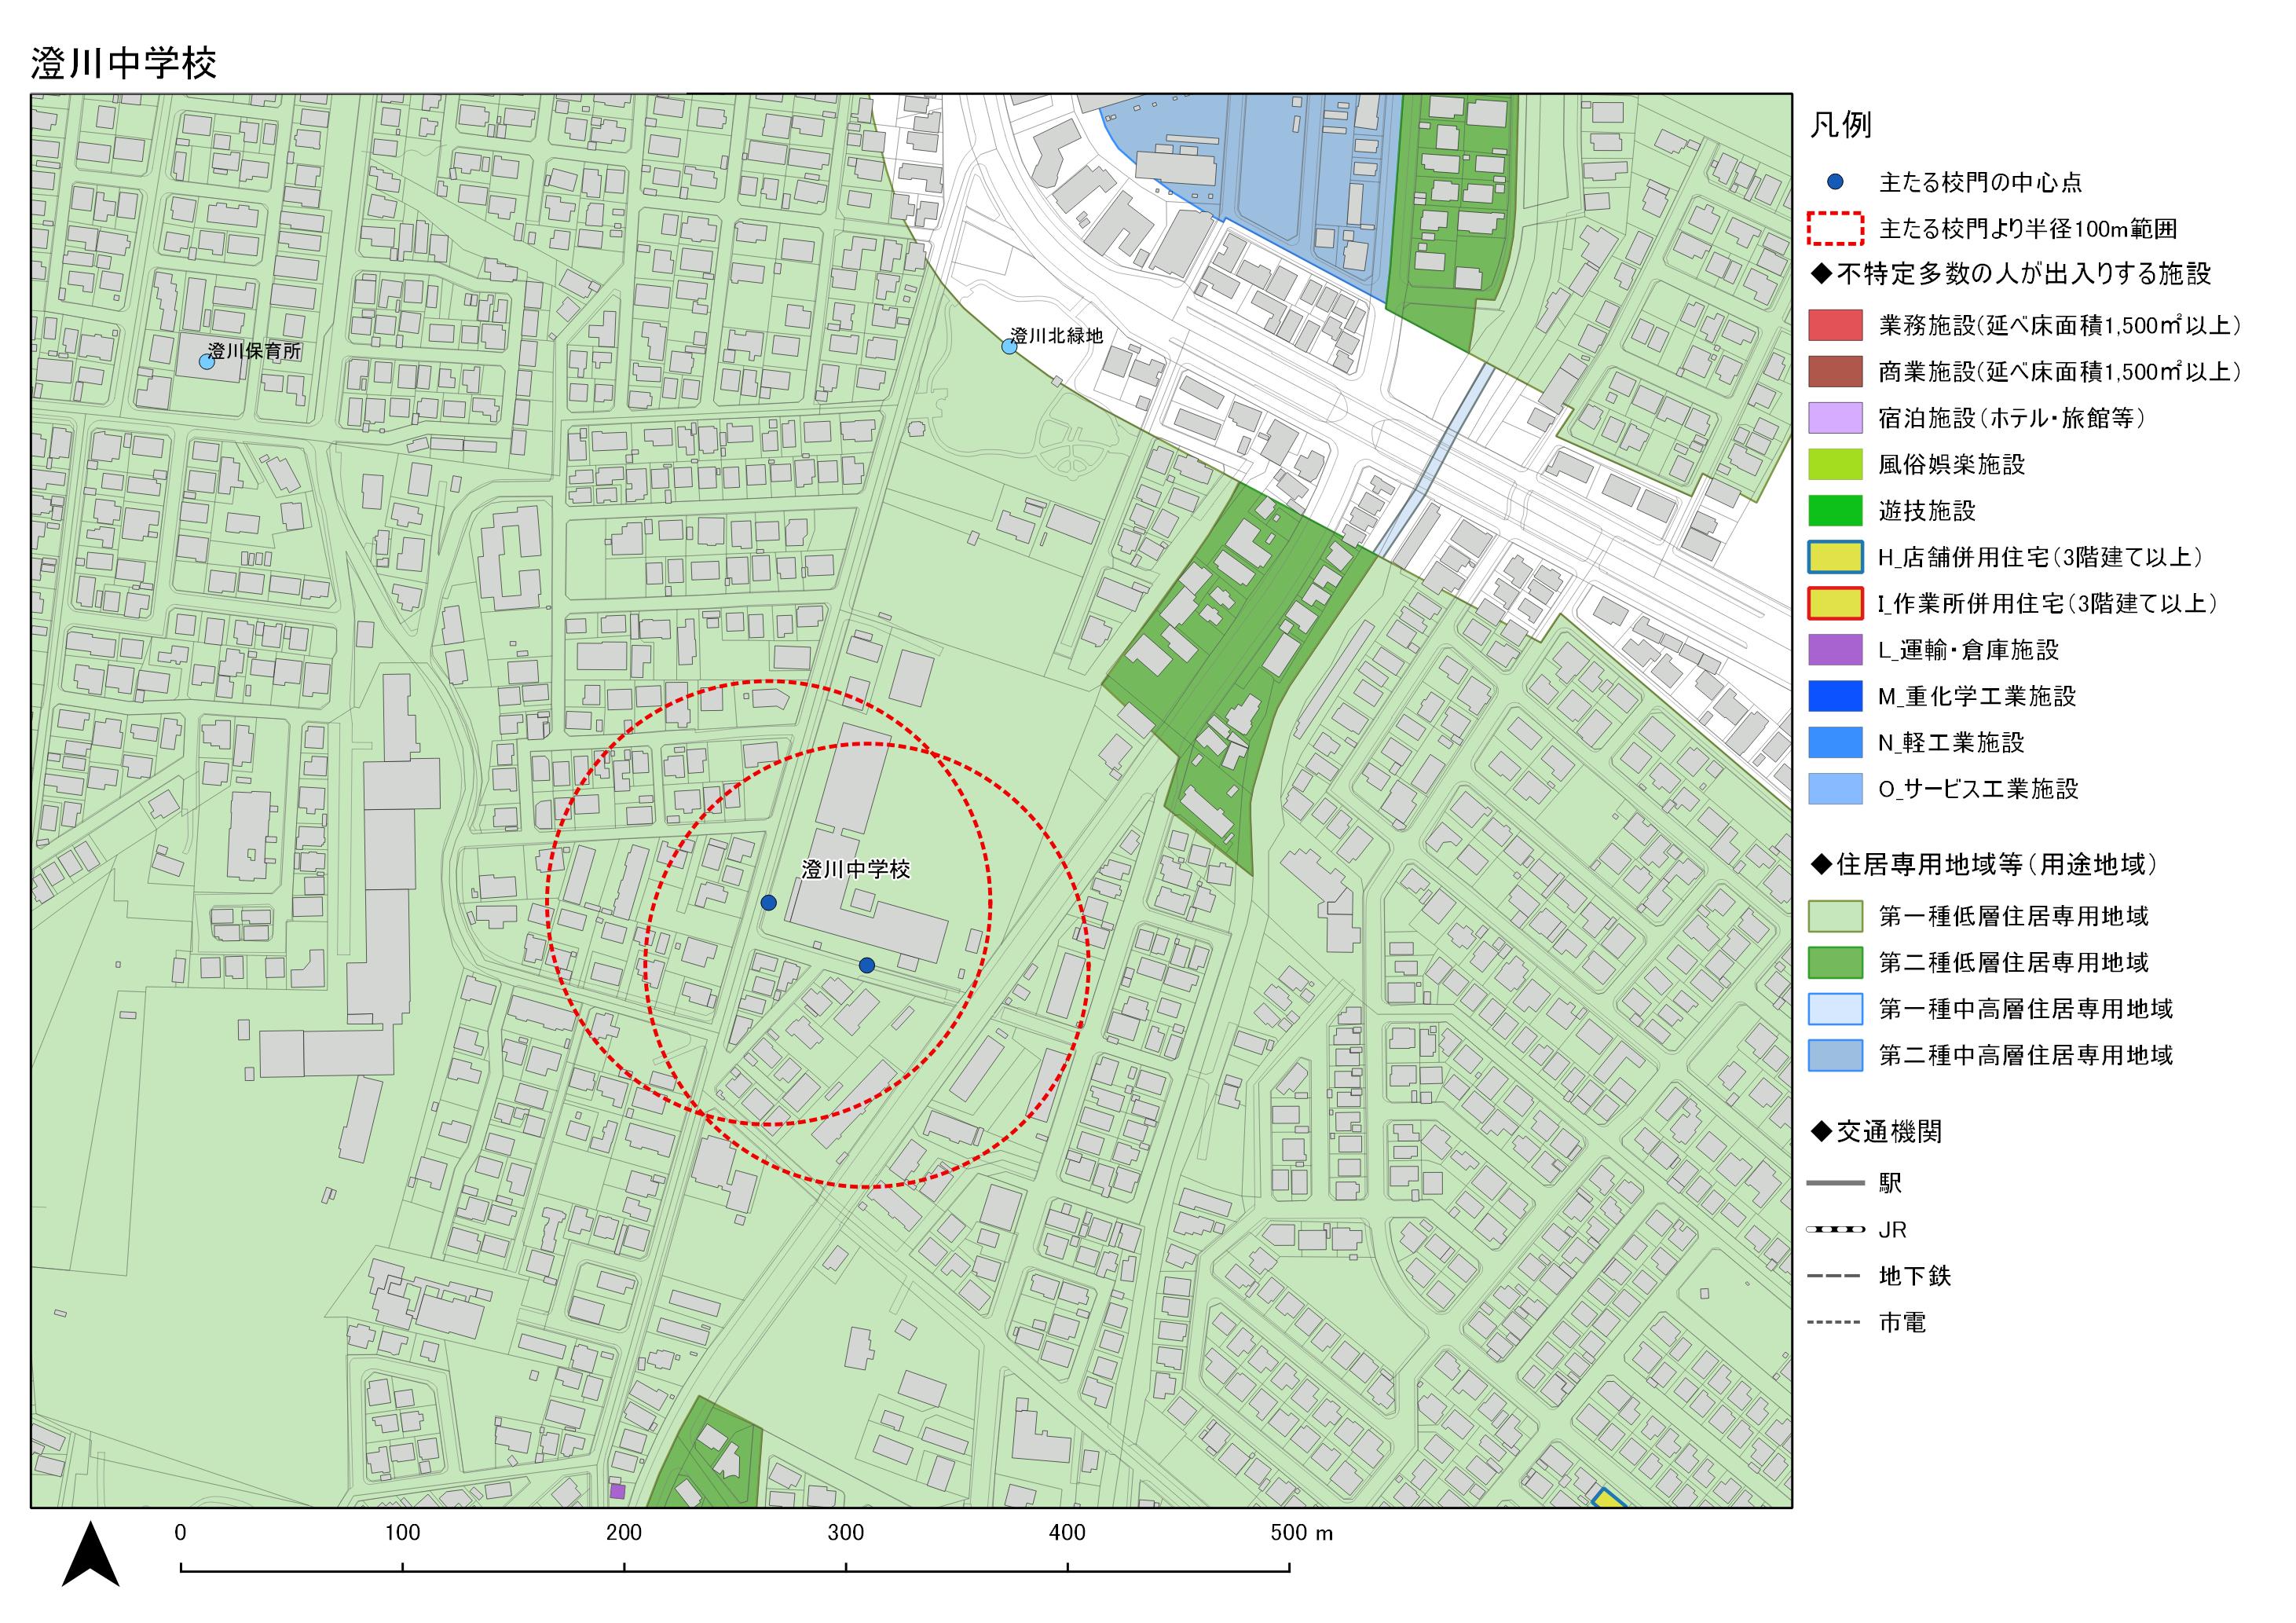Click the north arrow symbol
Screen dimensions: 2296x1623
pyautogui.click(x=90, y=1554)
